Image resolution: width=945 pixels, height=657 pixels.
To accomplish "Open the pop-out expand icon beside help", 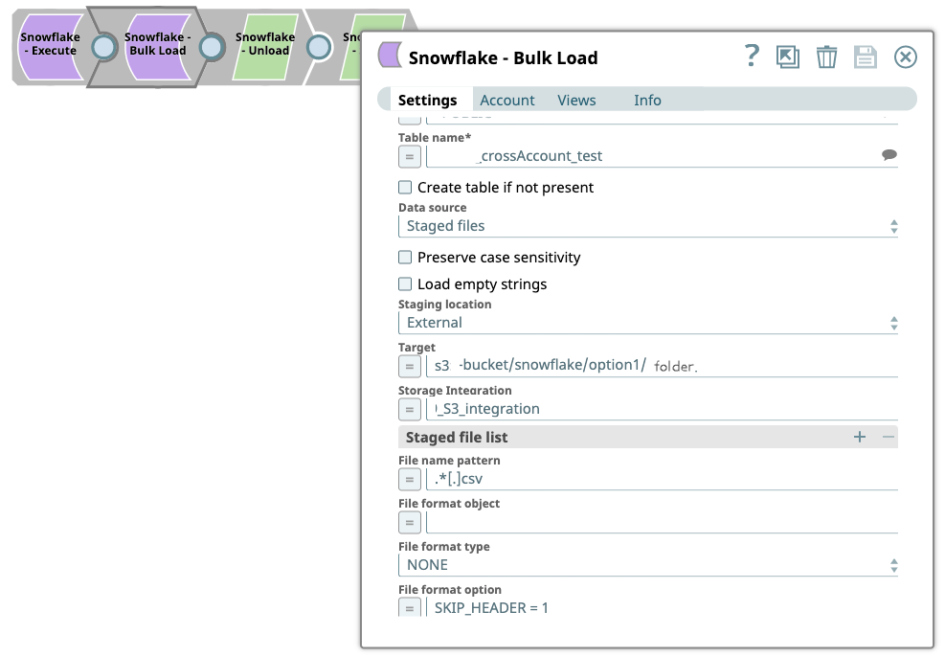I will pyautogui.click(x=789, y=57).
